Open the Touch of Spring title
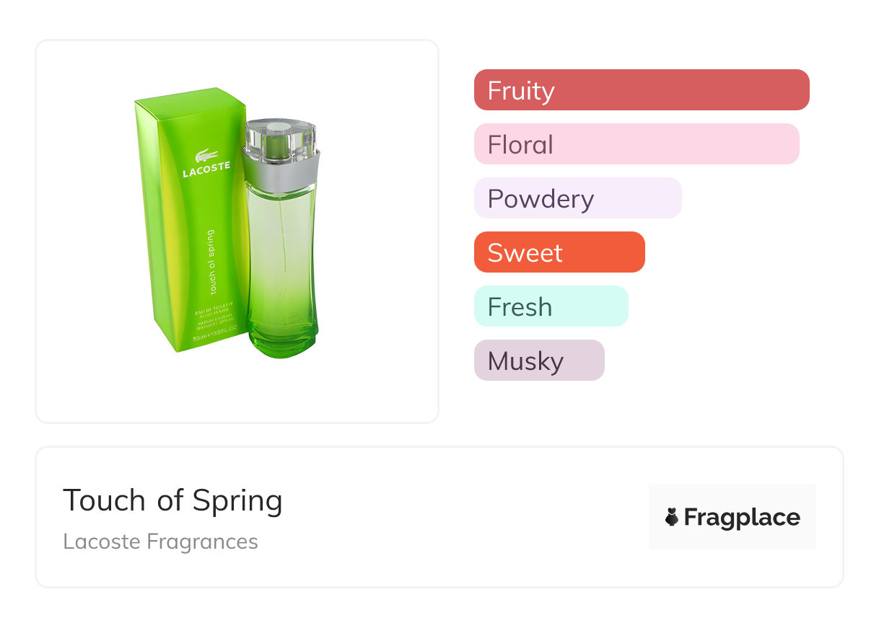 coord(172,500)
